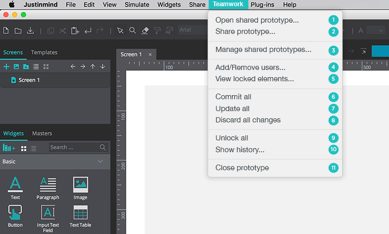Open the Widgets menu
Screen dimensions: 389x234
coord(169,5)
